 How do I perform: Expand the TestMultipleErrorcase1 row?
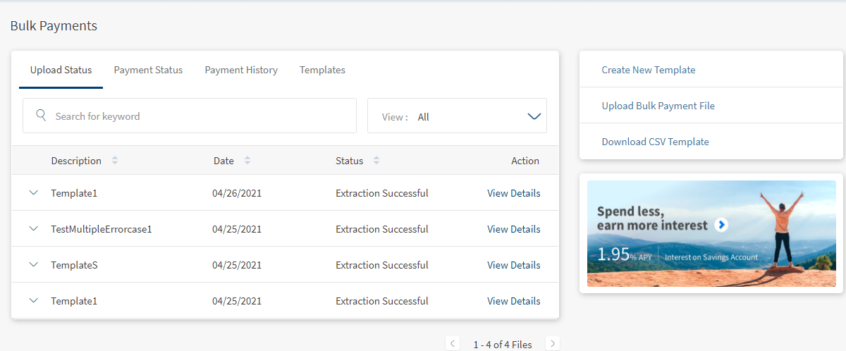tap(33, 229)
